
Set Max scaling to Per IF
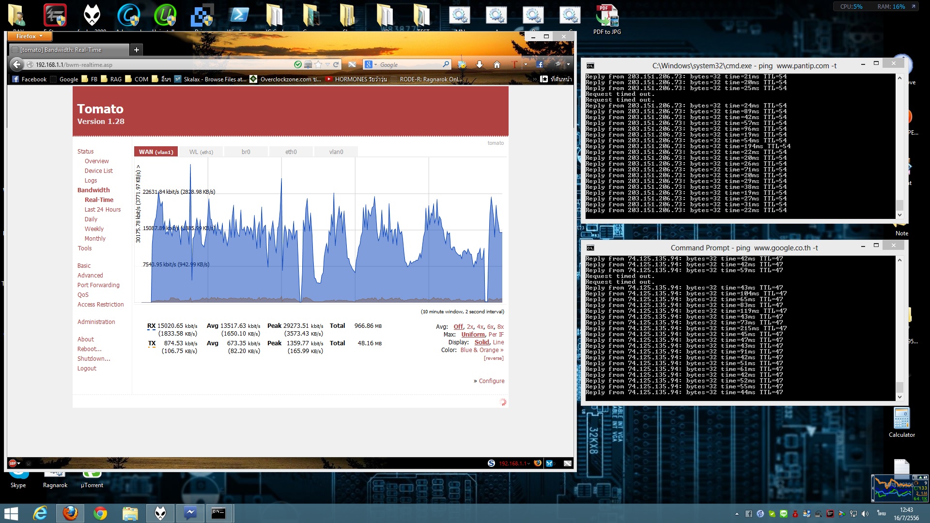pos(496,335)
